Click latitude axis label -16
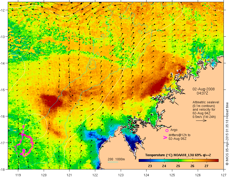This screenshot has width=229, height=177. coord(3,116)
